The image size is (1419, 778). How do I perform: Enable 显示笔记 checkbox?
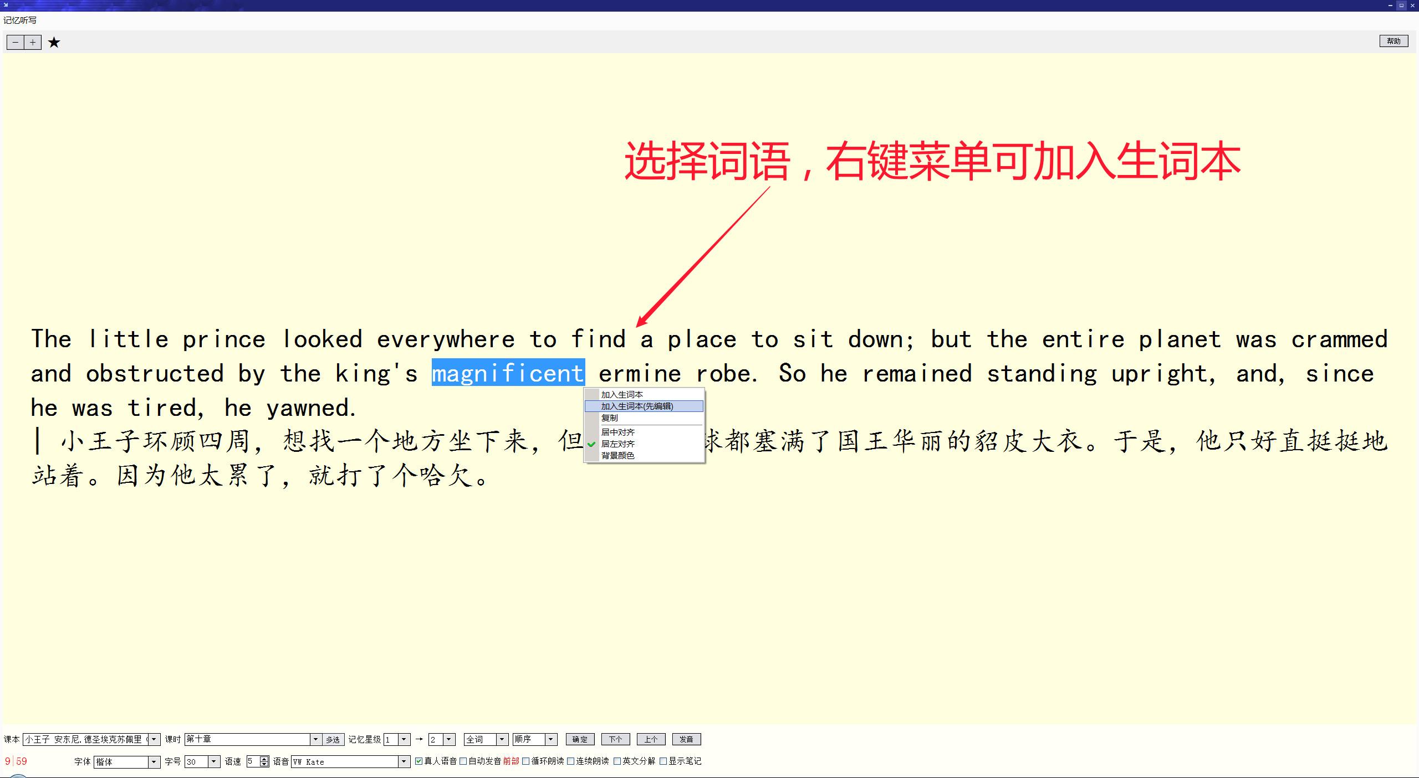663,761
